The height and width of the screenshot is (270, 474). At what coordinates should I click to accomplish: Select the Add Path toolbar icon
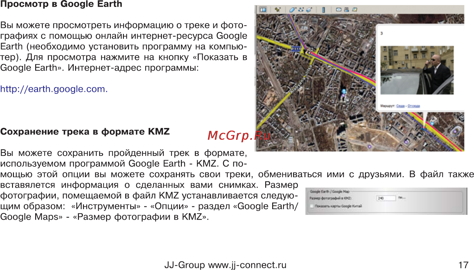301,10
